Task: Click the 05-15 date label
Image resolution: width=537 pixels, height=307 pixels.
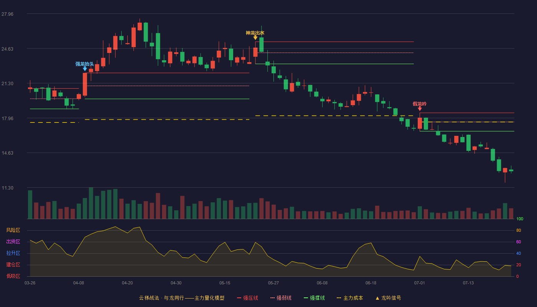Action: pyautogui.click(x=225, y=283)
